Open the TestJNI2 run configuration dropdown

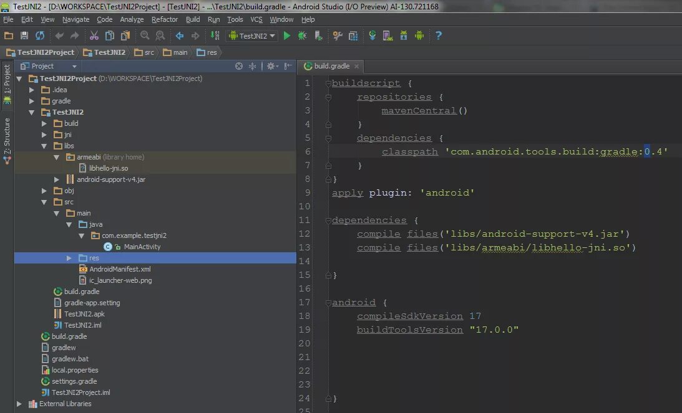(x=253, y=36)
